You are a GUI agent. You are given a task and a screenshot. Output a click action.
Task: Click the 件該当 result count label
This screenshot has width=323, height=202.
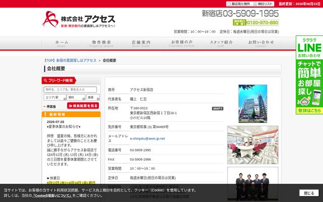pos(51,107)
